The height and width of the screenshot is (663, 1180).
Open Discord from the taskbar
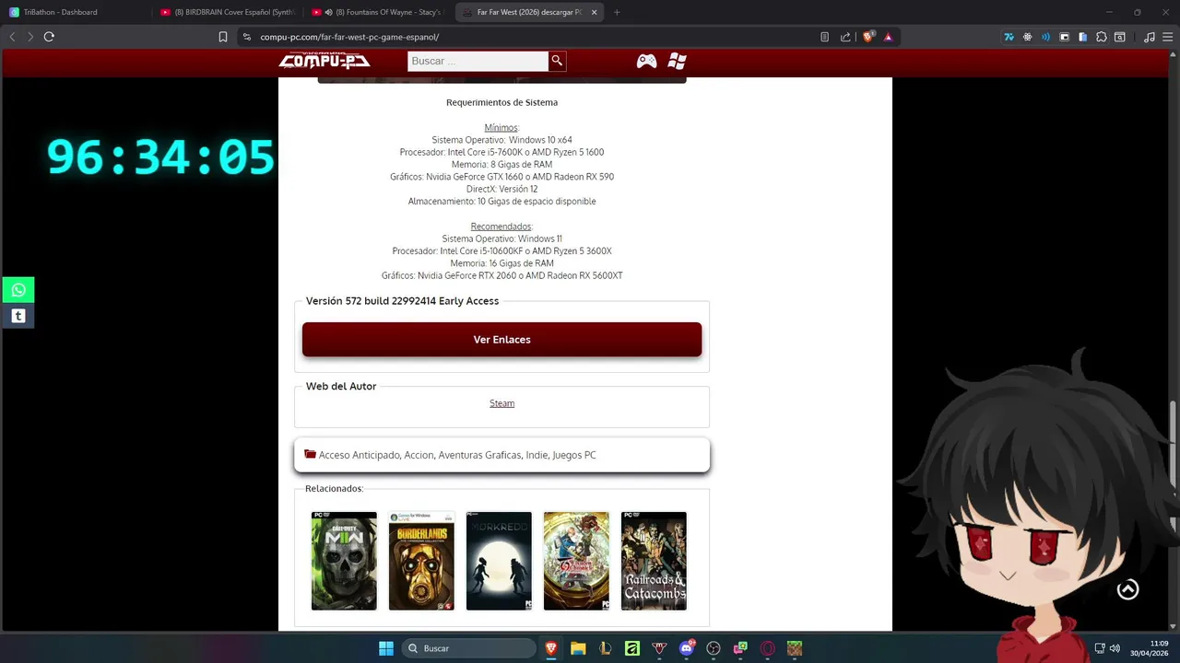point(687,648)
